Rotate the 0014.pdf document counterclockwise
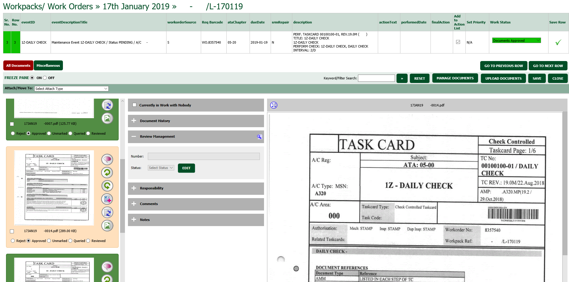The width and height of the screenshot is (569, 282). 107,173
